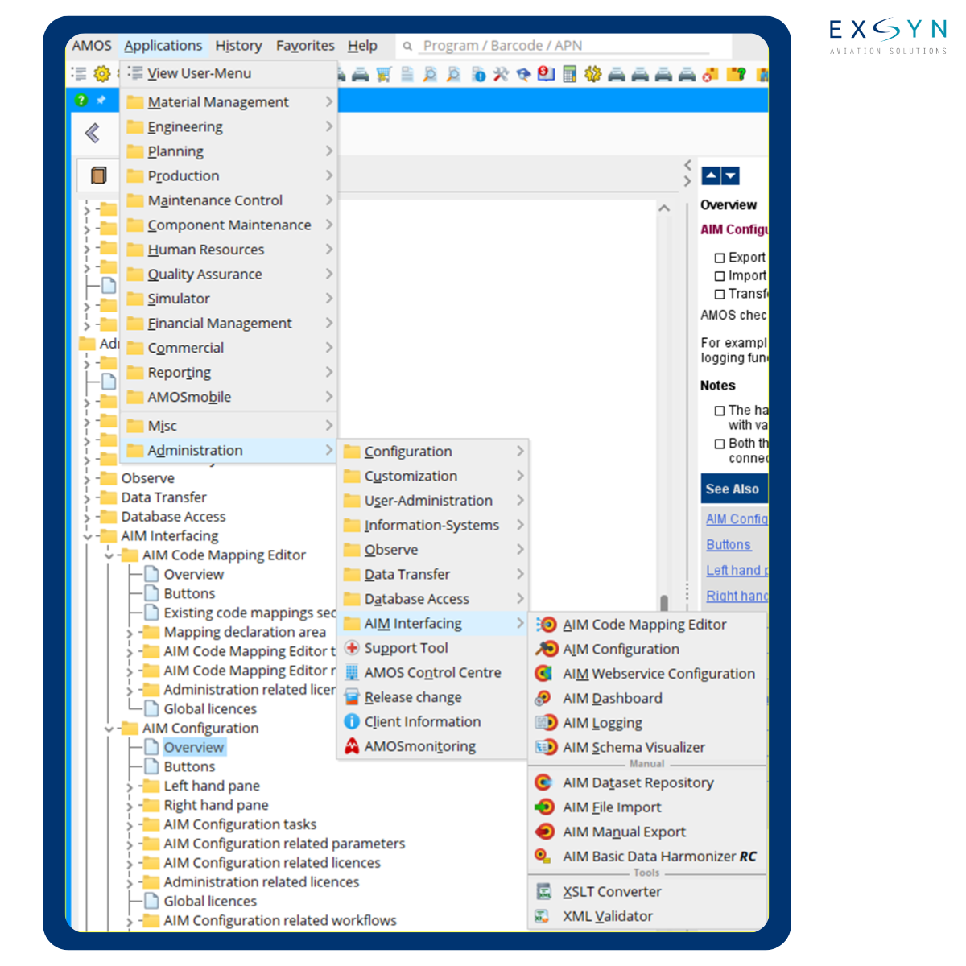Expand the Reporting submenu
This screenshot has height=966, width=966.
(x=229, y=372)
